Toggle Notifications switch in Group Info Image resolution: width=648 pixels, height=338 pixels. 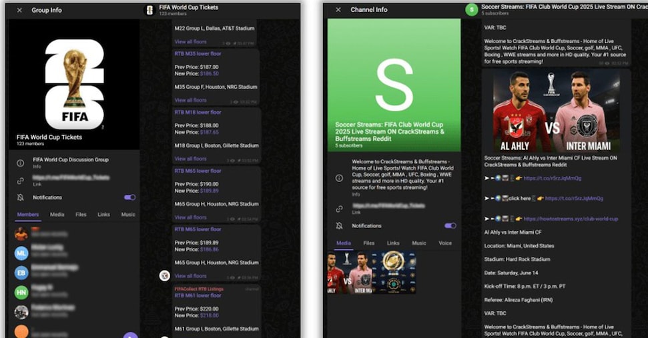129,197
